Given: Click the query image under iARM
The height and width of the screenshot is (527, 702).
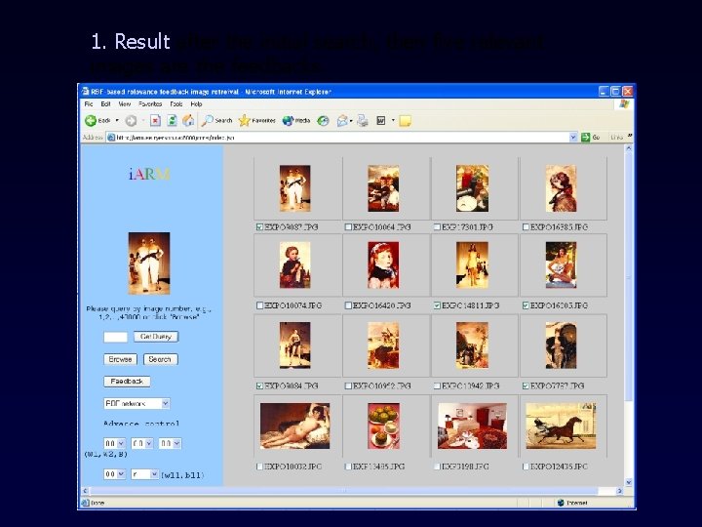Looking at the screenshot, I should (x=149, y=263).
